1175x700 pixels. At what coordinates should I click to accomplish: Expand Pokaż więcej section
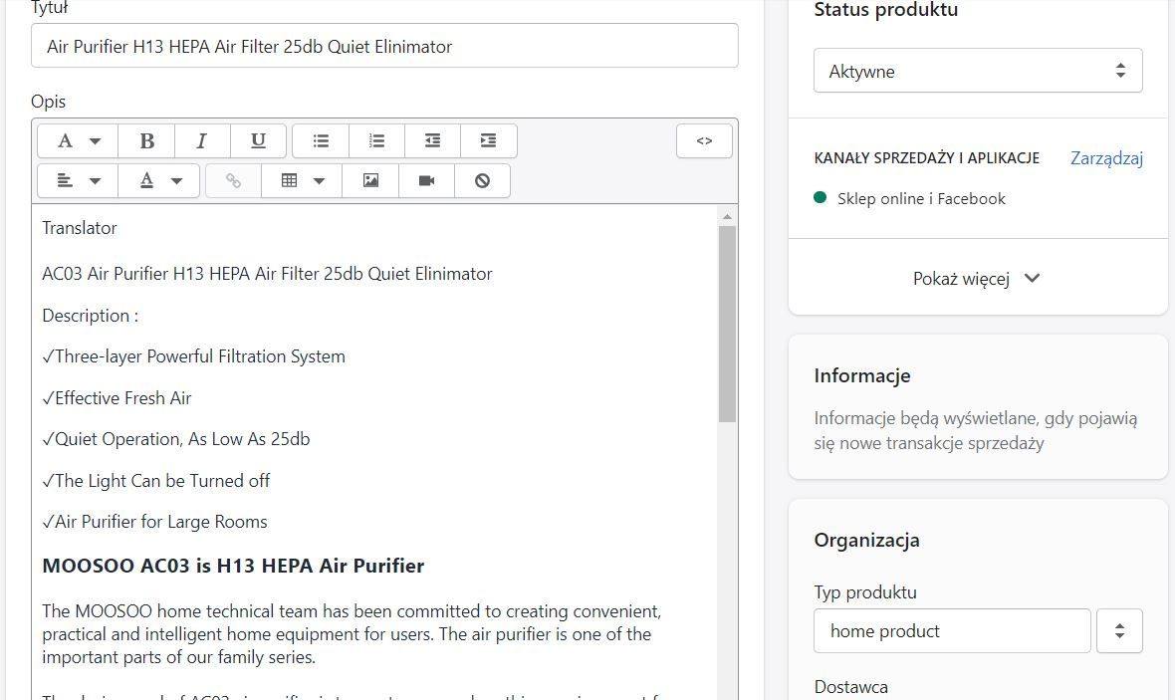coord(977,278)
